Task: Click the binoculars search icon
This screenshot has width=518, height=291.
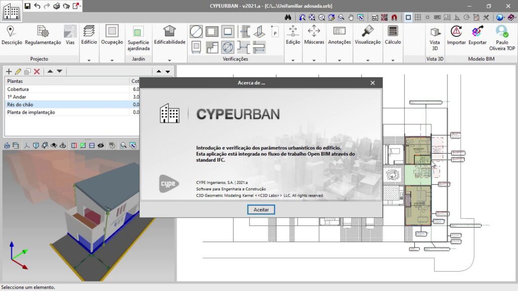Action: 287,17
